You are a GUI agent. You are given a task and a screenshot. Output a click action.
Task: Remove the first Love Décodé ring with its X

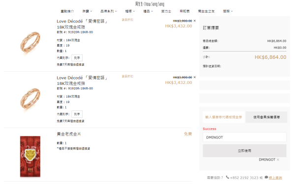(195, 21)
